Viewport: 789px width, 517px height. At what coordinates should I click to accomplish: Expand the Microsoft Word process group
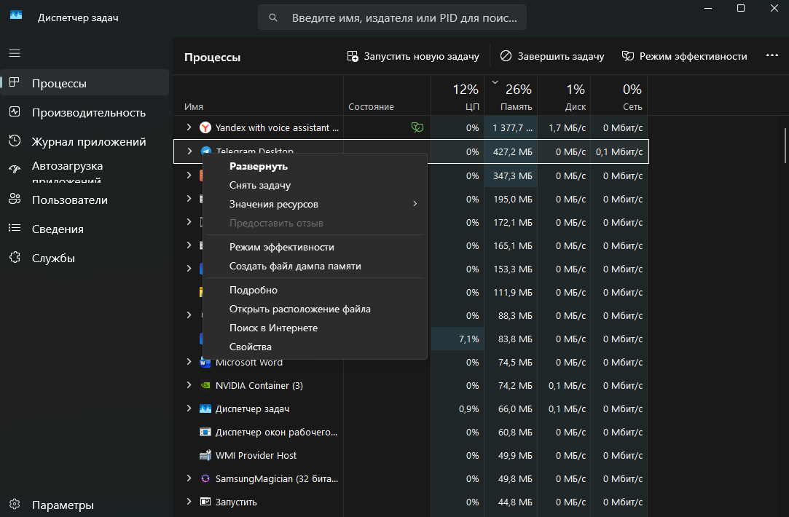coord(189,362)
